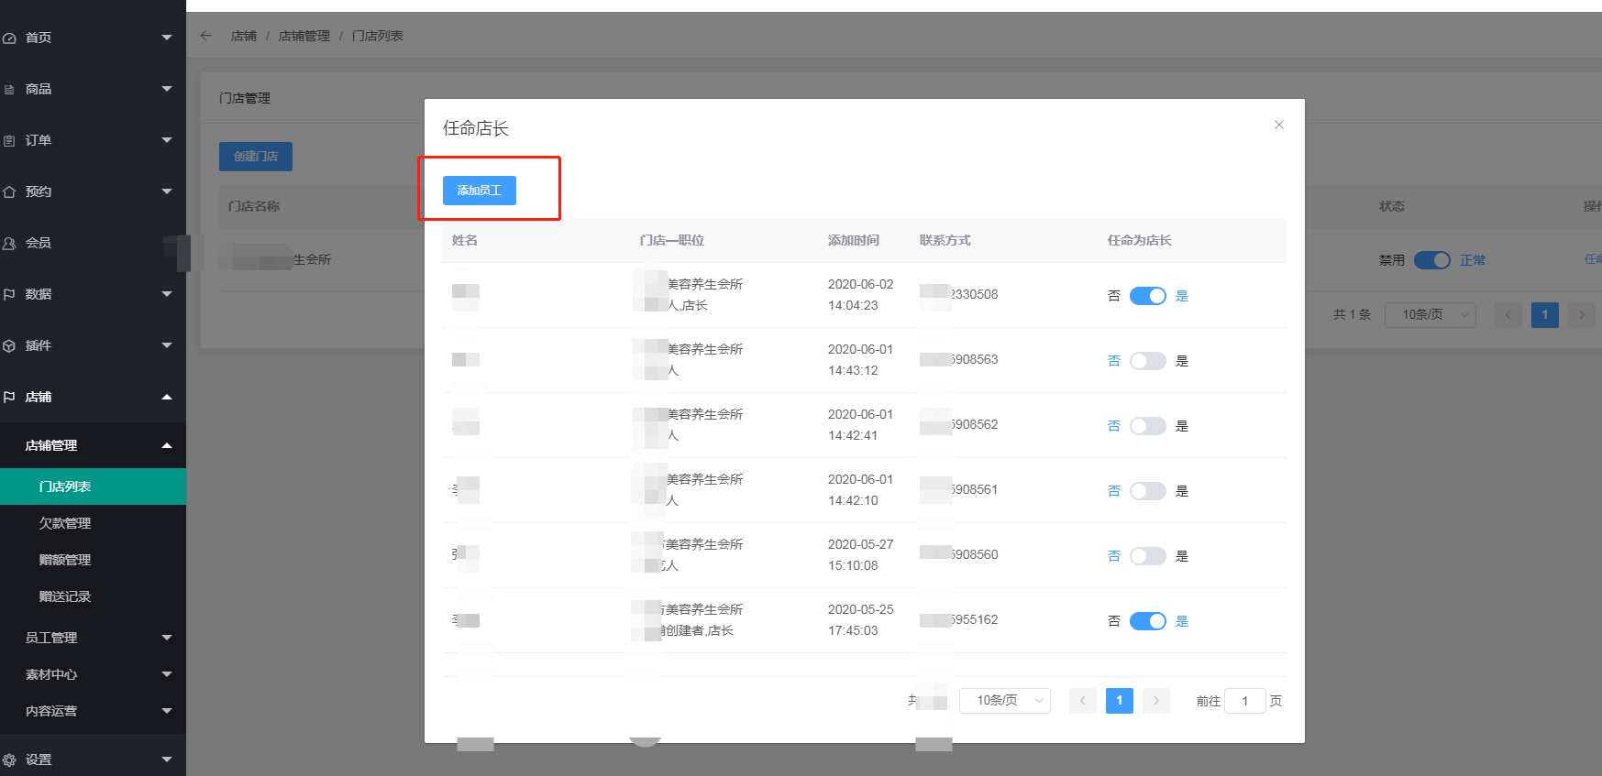The width and height of the screenshot is (1602, 776).
Task: Toggle store manager switch for 5955162 row
Action: [1147, 621]
